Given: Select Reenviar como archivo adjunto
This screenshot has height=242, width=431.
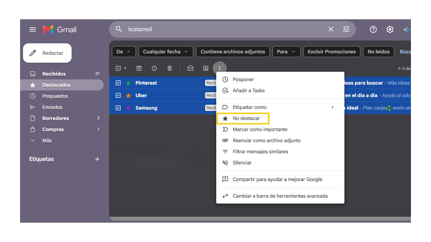Looking at the screenshot, I should pos(280,141).
